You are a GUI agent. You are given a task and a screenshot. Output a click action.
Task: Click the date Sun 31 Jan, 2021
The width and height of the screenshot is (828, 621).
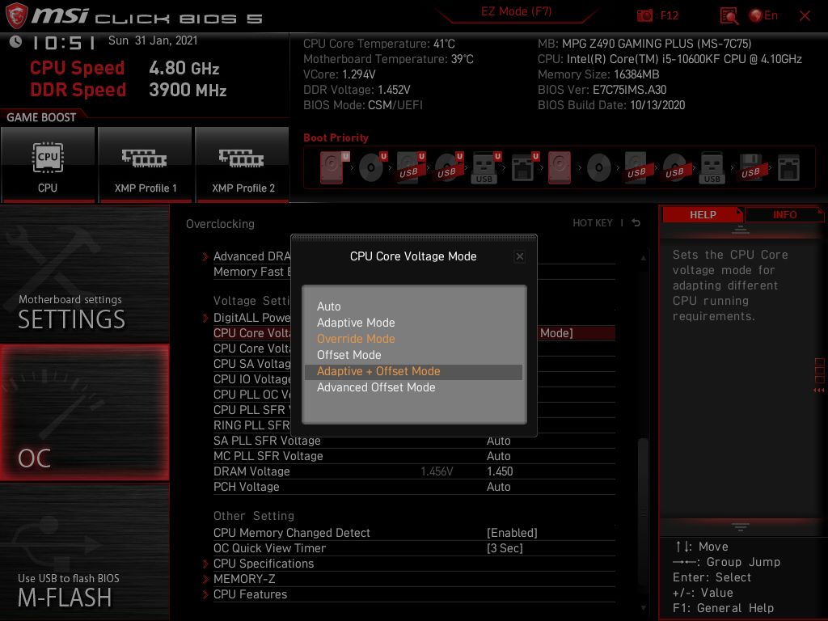tap(153, 40)
